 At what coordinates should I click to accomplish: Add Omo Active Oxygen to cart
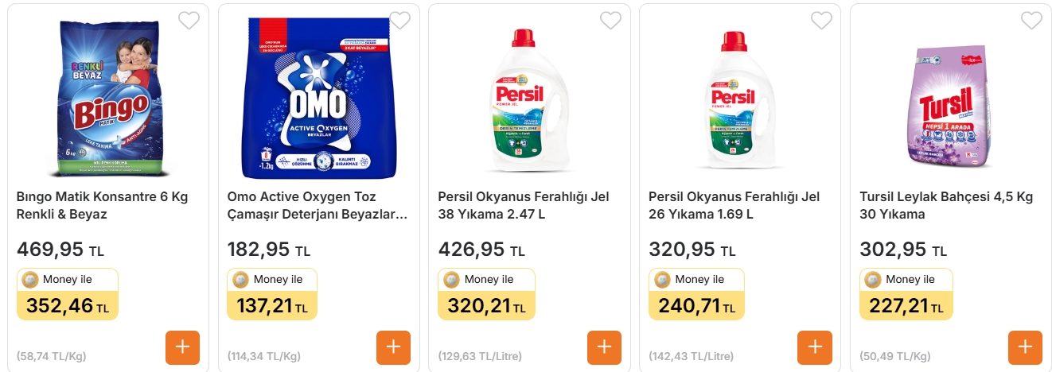point(393,347)
